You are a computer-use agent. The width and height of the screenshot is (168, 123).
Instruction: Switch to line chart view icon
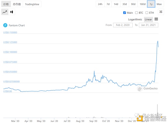coord(5,12)
